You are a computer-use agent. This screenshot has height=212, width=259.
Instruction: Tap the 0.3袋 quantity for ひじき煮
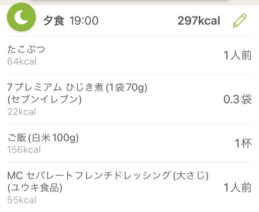238,99
